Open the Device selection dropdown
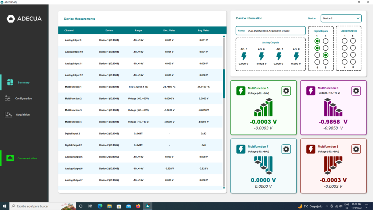Screen dimensions: 373x210 point(341,18)
